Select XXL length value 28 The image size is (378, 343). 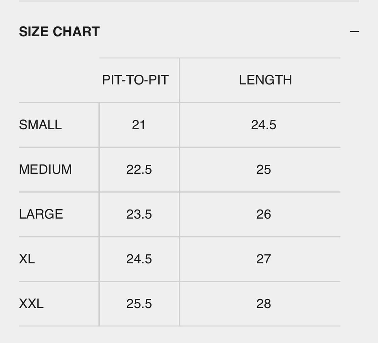[263, 304]
